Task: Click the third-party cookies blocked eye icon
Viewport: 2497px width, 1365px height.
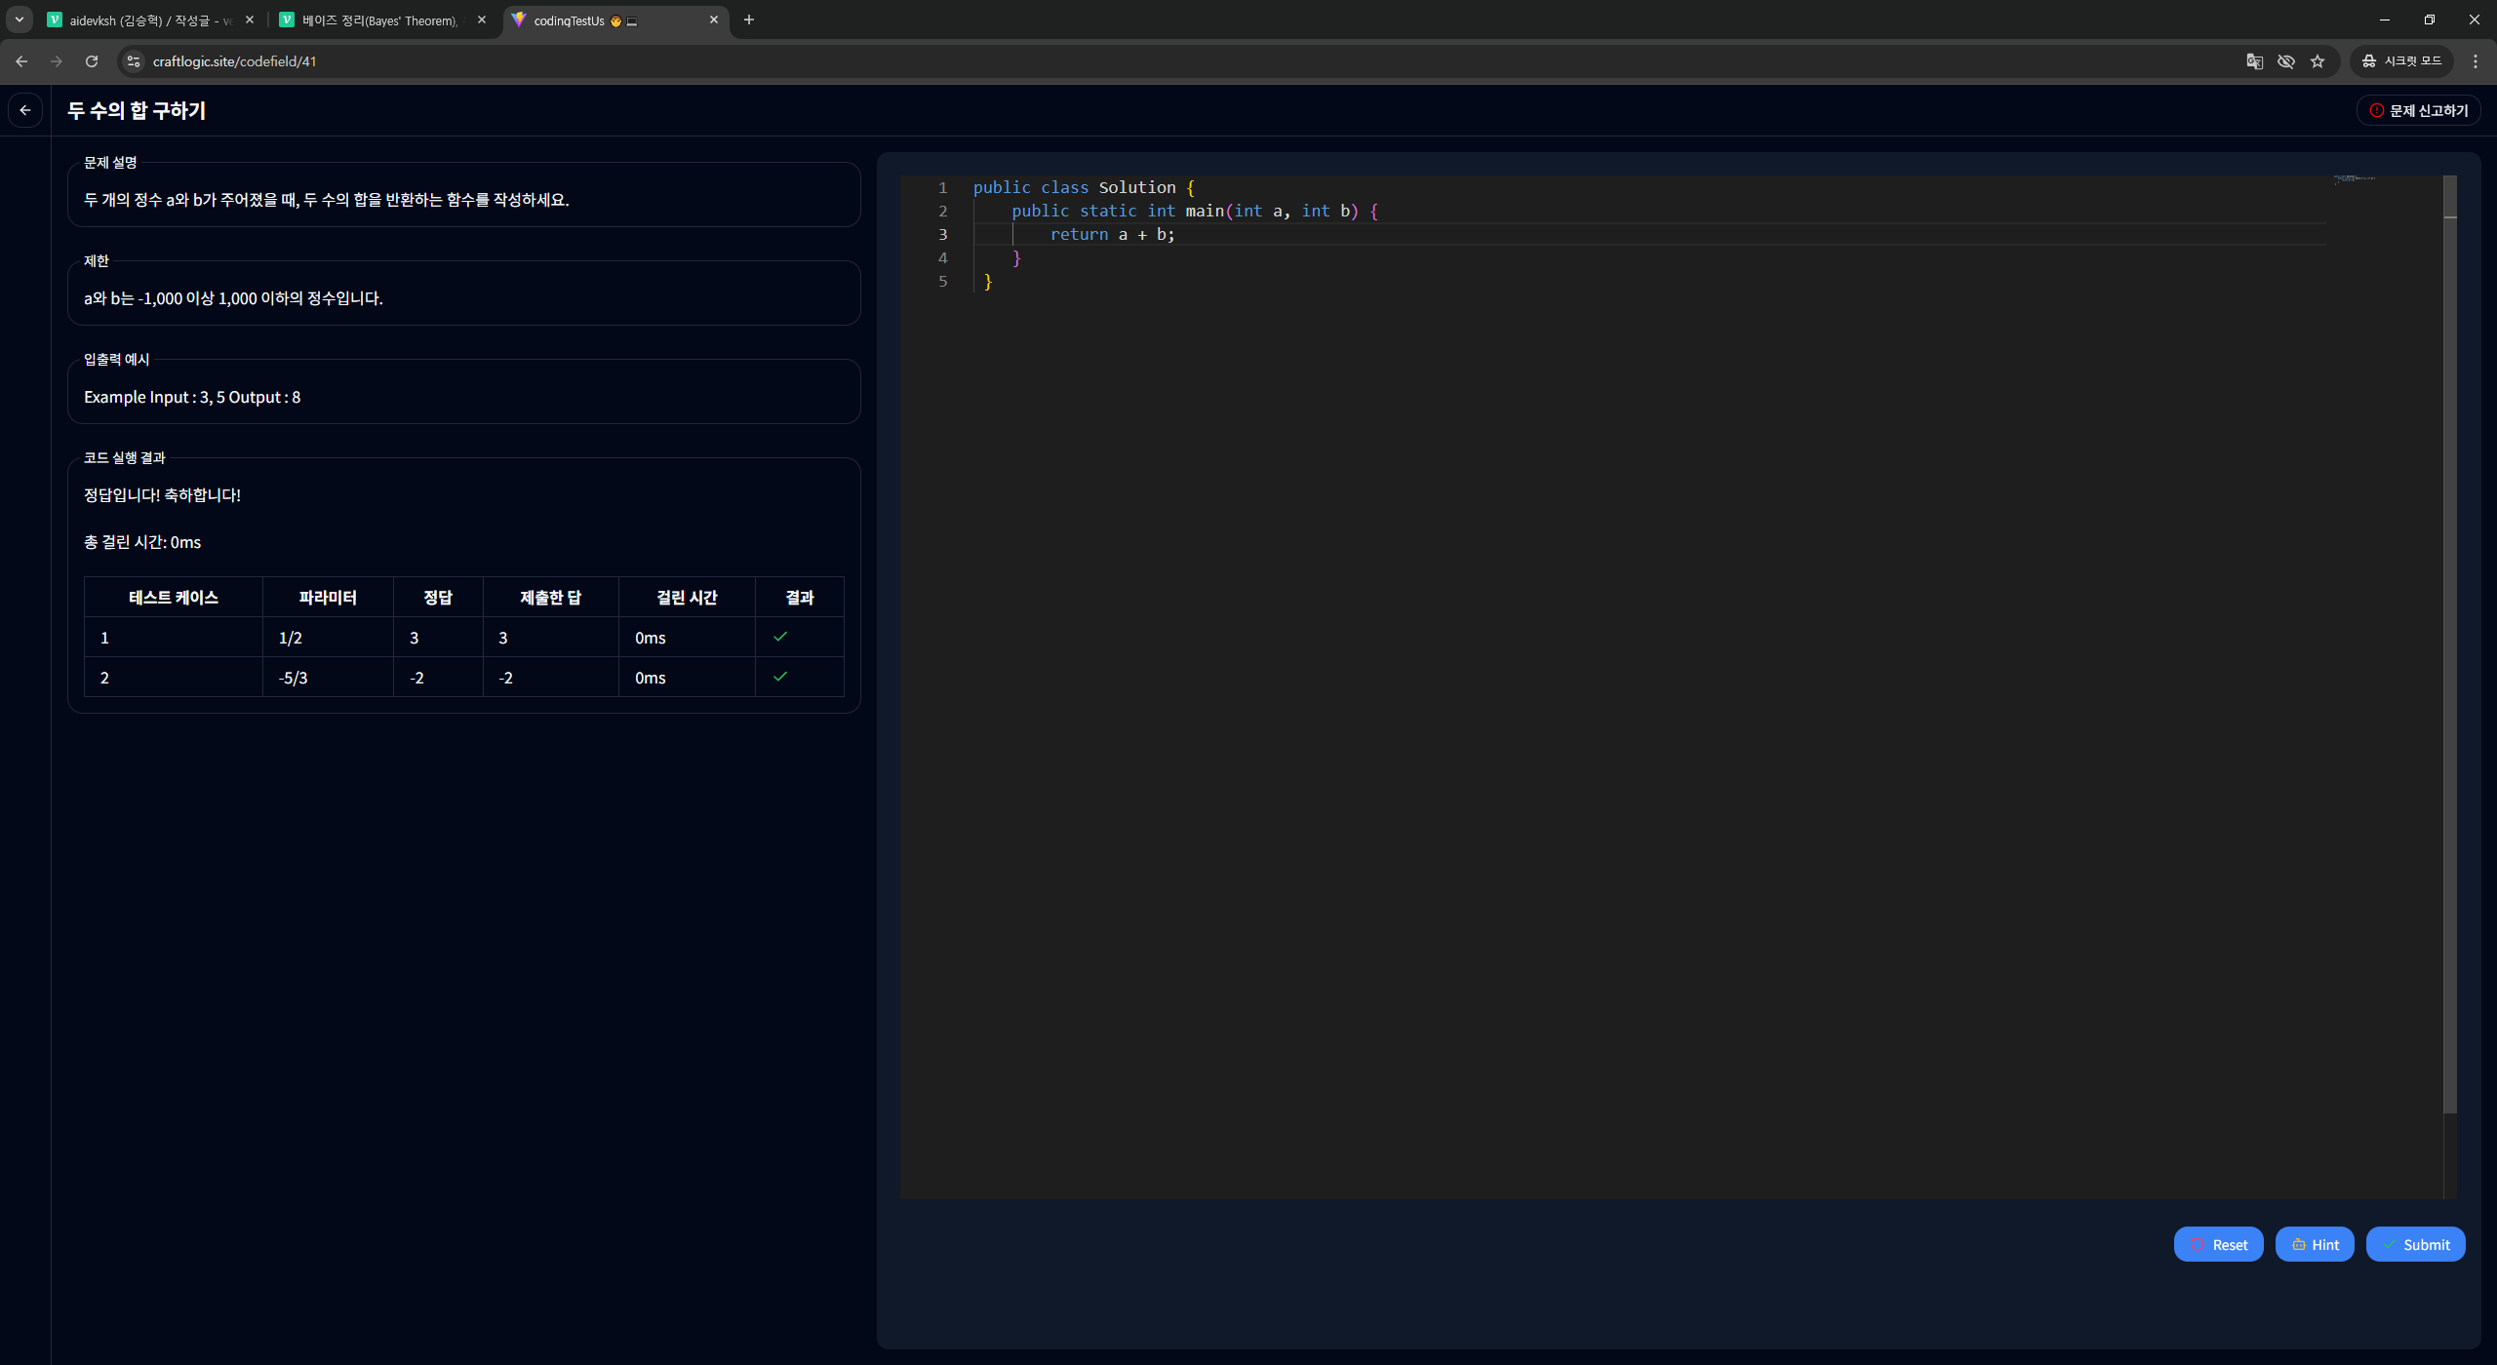Action: 2285,61
